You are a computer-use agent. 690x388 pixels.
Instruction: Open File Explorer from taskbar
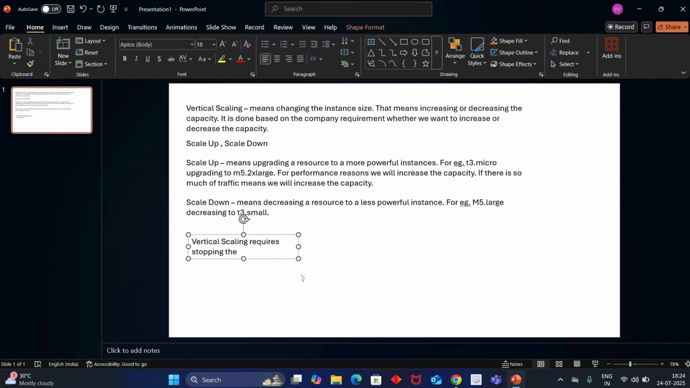336,380
